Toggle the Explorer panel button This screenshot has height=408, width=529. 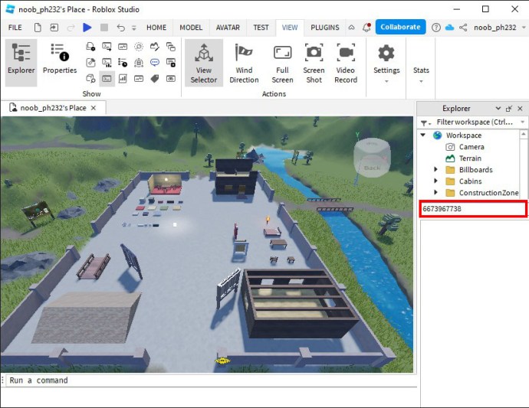tap(21, 60)
